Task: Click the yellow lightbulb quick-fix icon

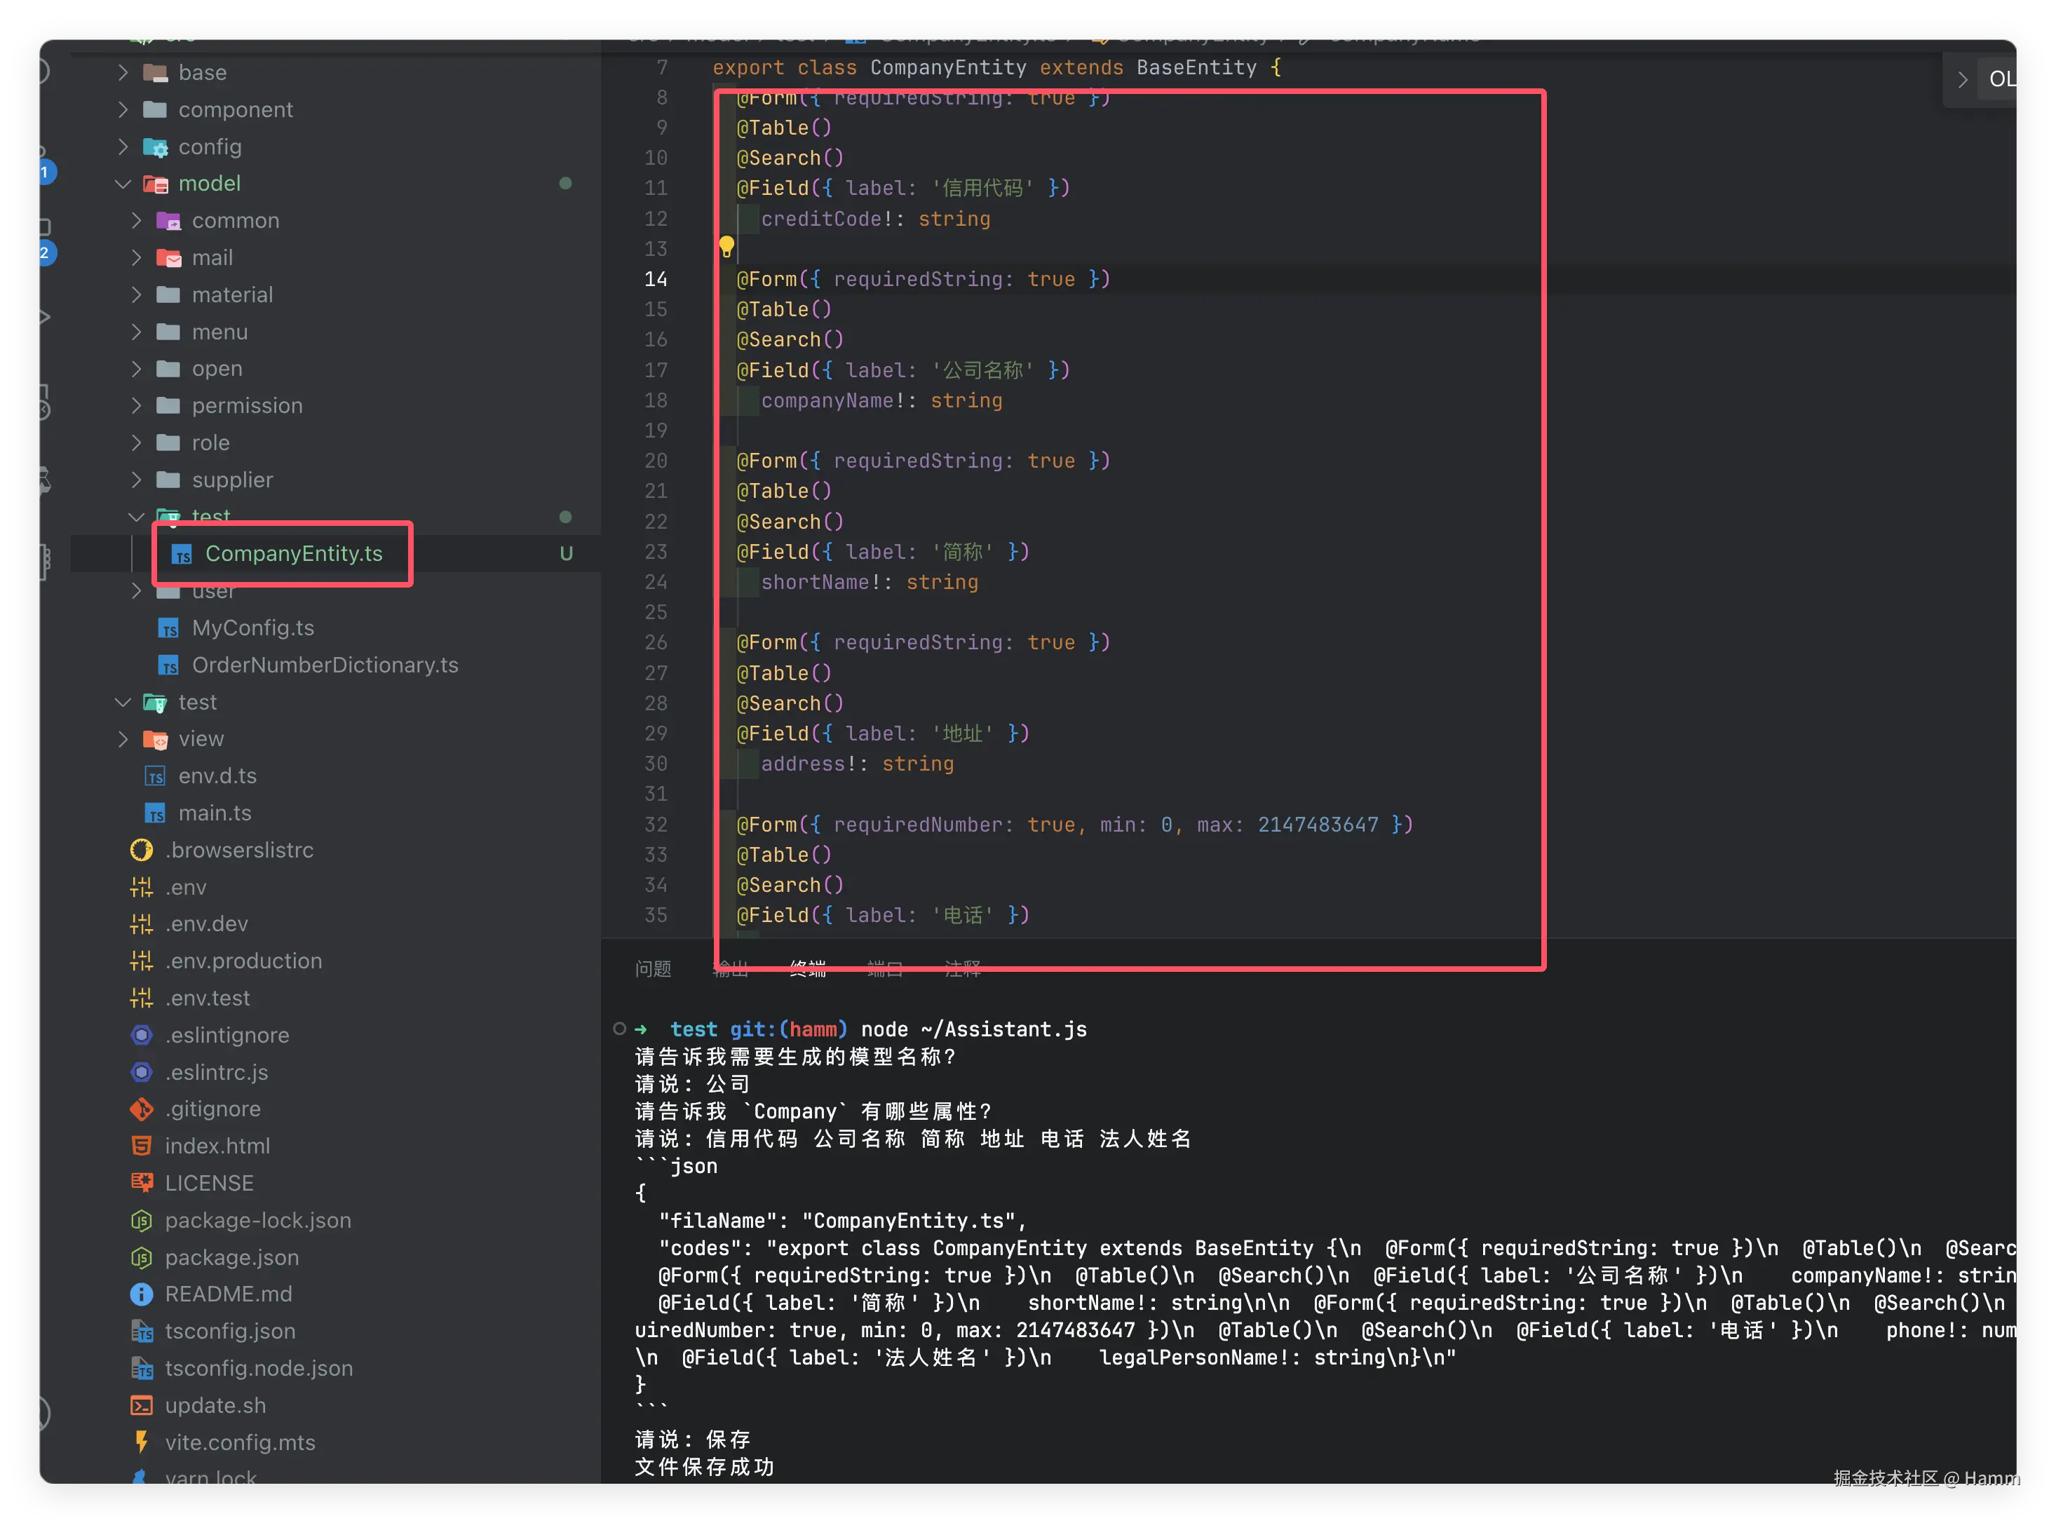Action: [x=726, y=246]
